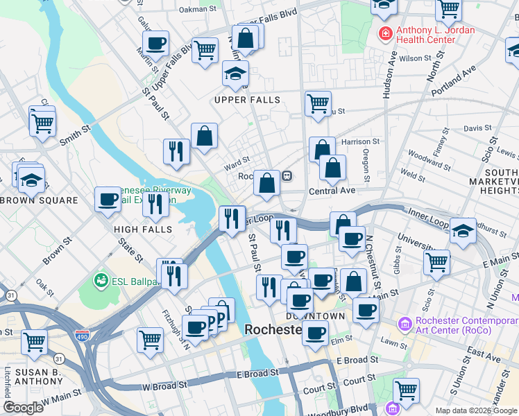The height and width of the screenshot is (416, 519).
Task: Click the 'Rochester Contemporary Art Center (RoCo)' label
Action: (467, 325)
